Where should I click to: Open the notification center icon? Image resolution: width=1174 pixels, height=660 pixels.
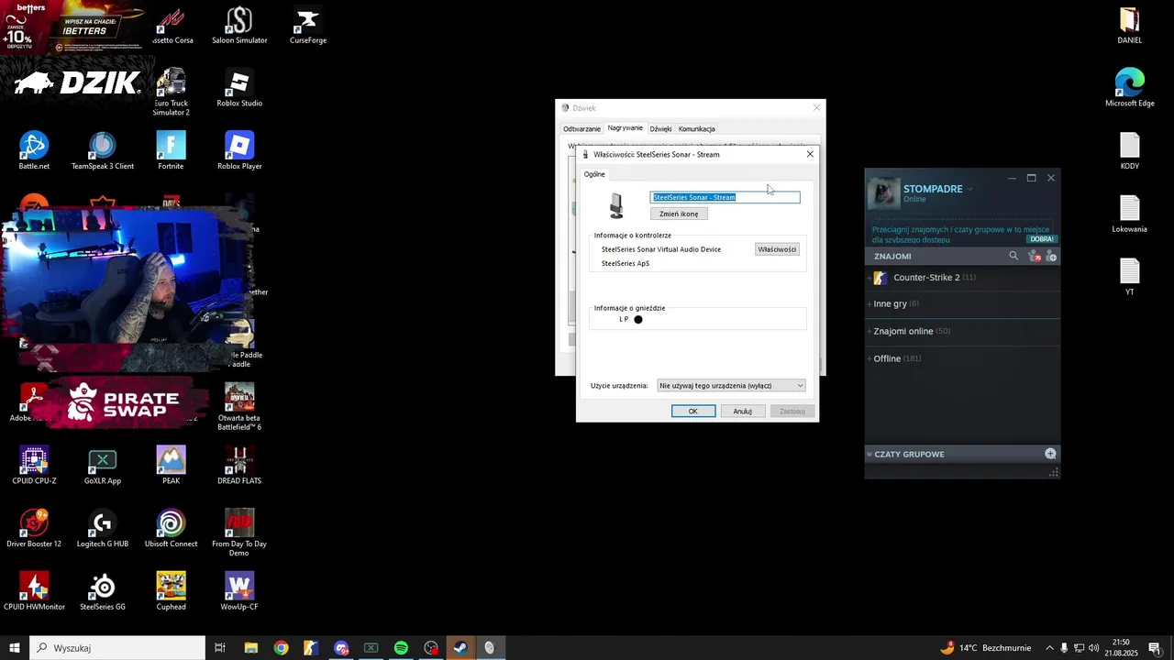(1155, 648)
